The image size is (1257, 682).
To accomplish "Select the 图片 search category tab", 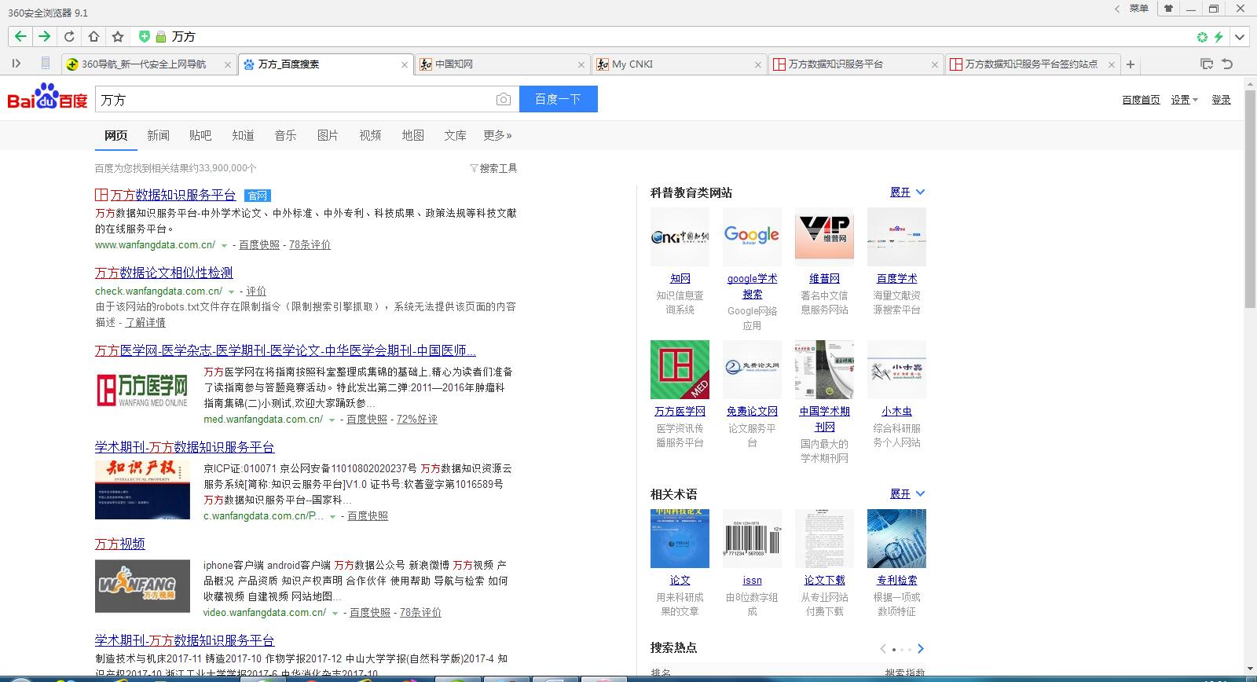I will pos(328,135).
